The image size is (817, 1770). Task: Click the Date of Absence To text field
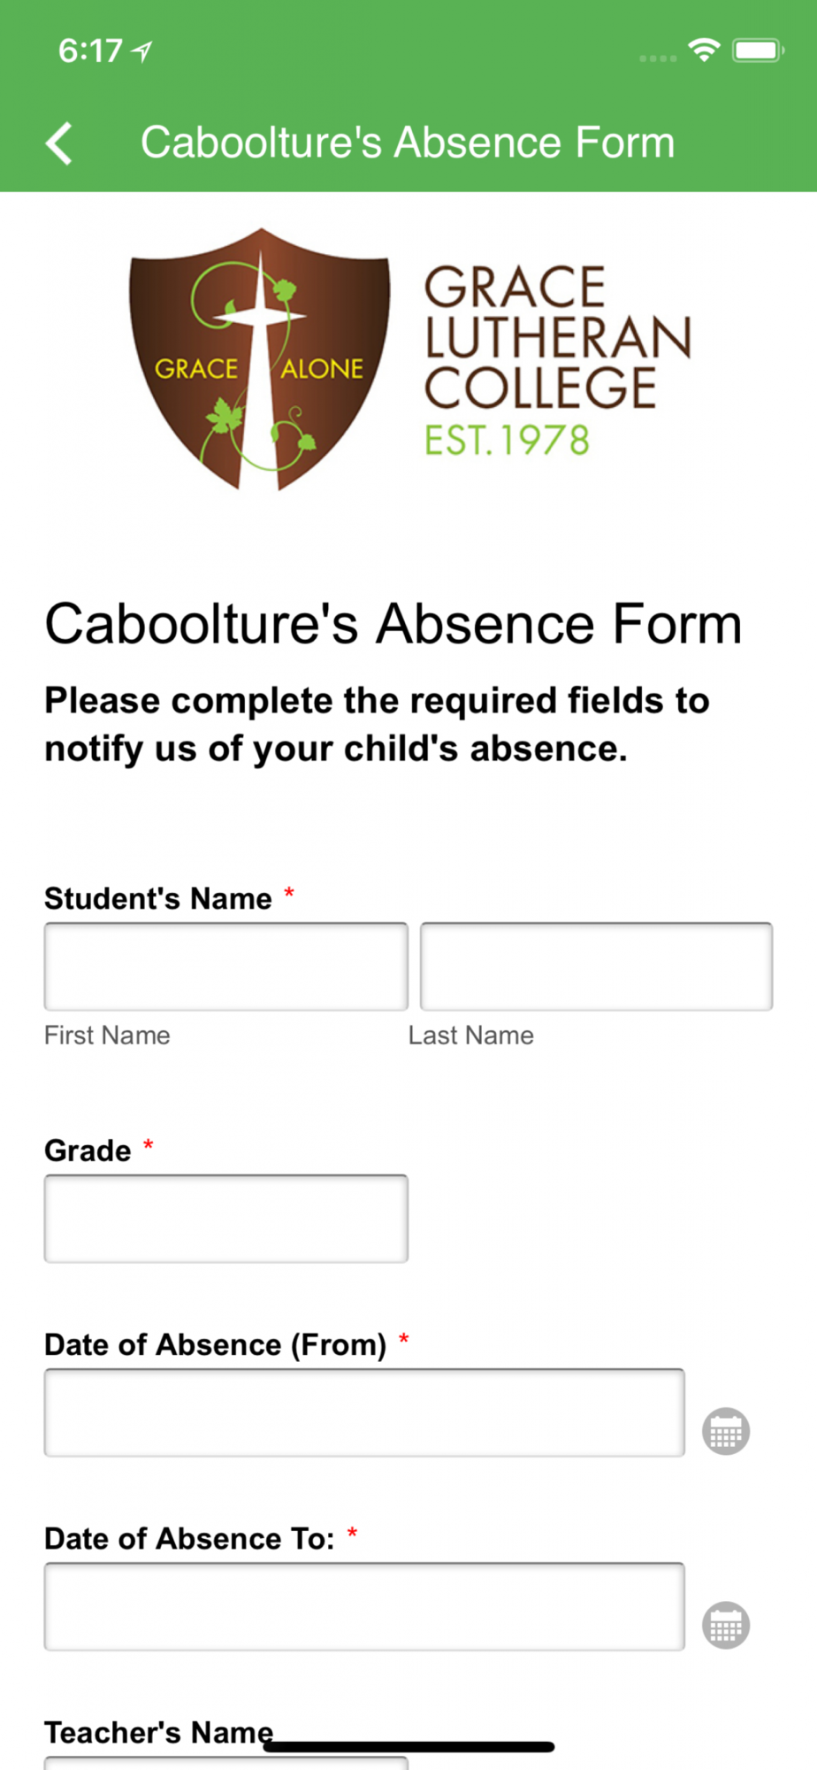[364, 1606]
